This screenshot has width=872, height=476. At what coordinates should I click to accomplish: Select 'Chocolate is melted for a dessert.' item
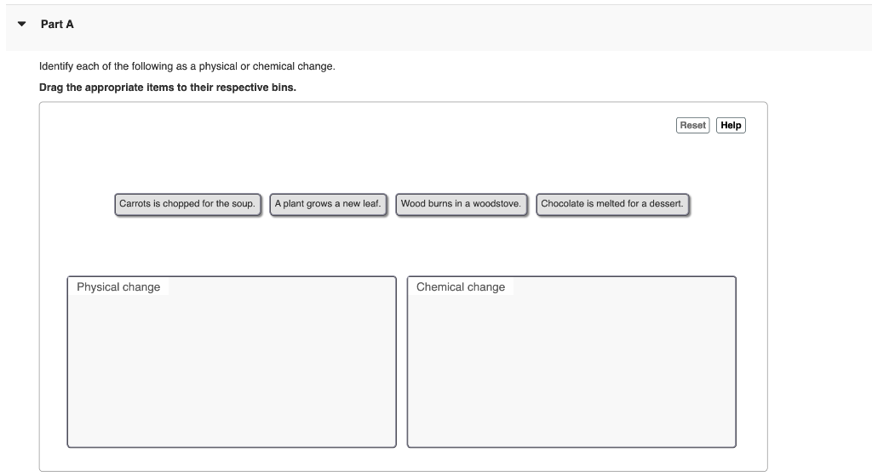(x=612, y=204)
